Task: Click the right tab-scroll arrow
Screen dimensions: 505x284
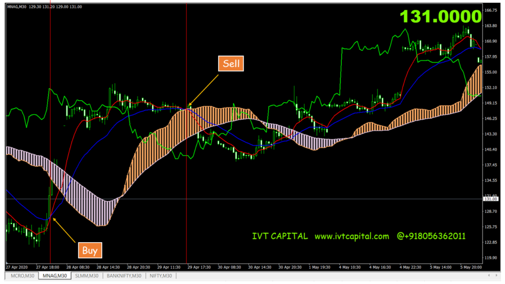Action: (496, 275)
